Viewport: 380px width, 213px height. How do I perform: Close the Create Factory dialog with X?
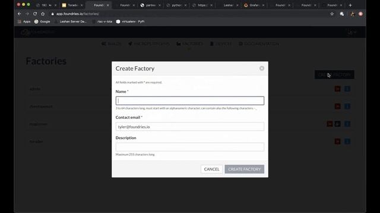click(x=262, y=69)
